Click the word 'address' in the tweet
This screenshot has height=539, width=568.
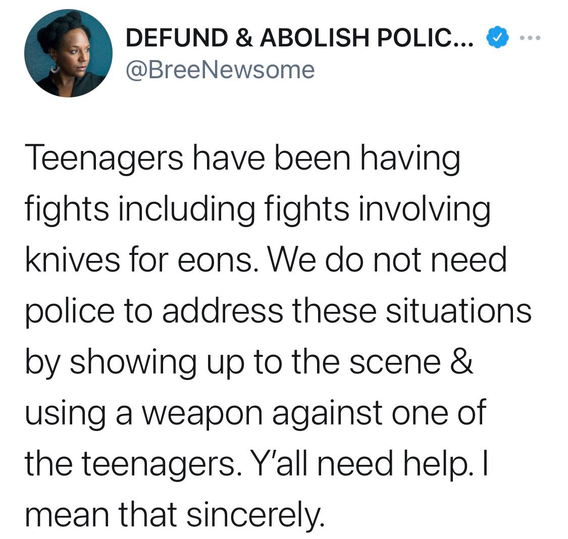coord(223,310)
